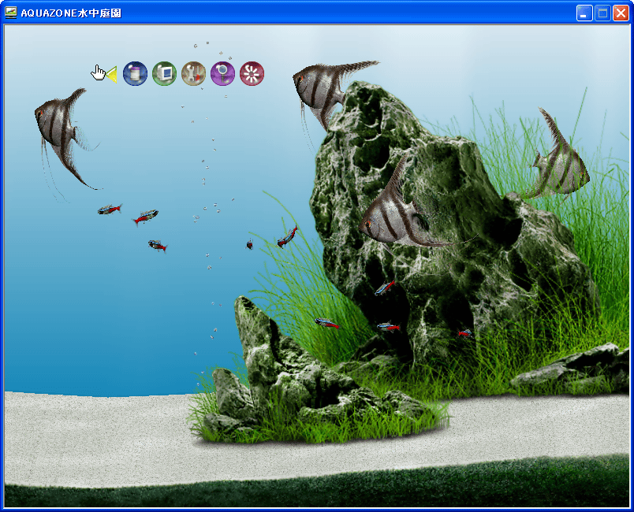
Task: Click the red starburst icon
Action: click(x=252, y=74)
